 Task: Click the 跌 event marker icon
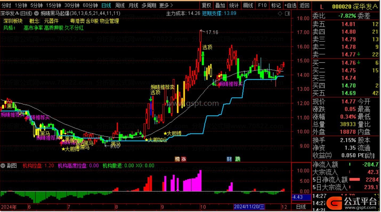tap(238, 159)
